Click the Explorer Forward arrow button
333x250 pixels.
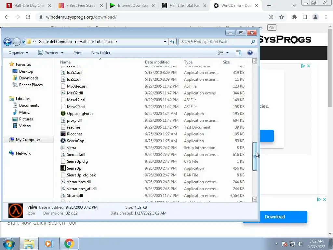point(17,42)
